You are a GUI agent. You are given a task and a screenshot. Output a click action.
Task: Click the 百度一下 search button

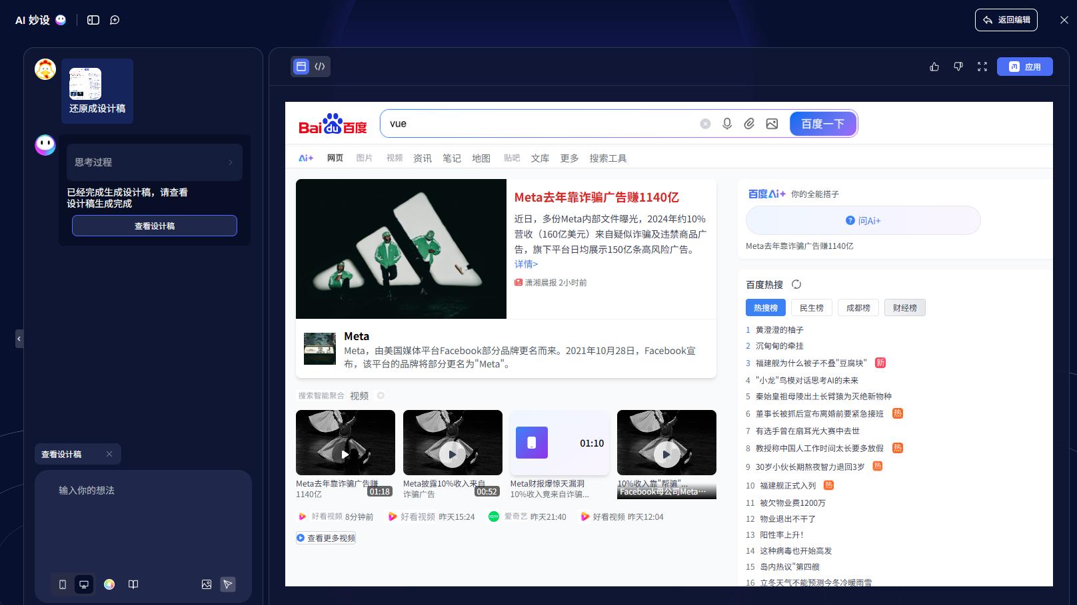click(822, 123)
